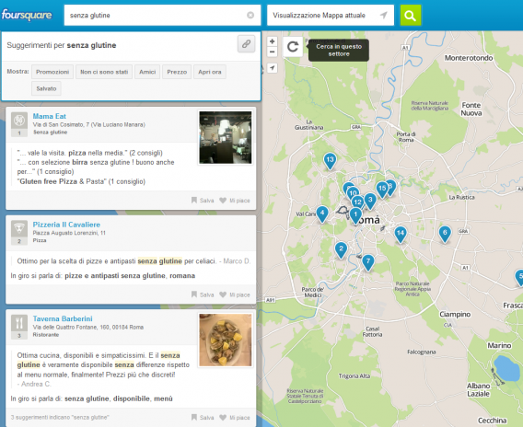Zoom in on the map
The width and height of the screenshot is (523, 427).
click(273, 41)
